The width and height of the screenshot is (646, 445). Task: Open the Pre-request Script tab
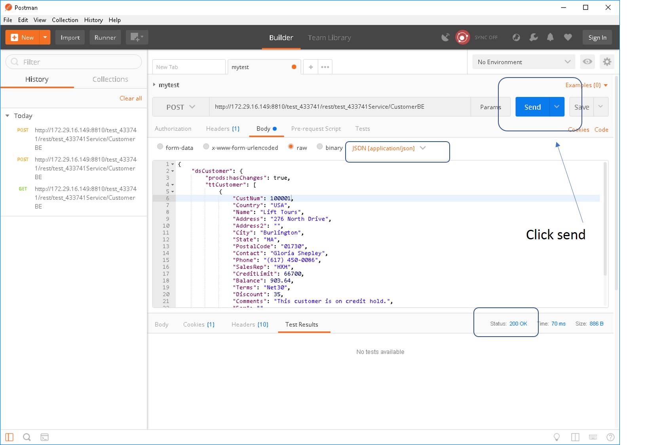[x=316, y=129]
